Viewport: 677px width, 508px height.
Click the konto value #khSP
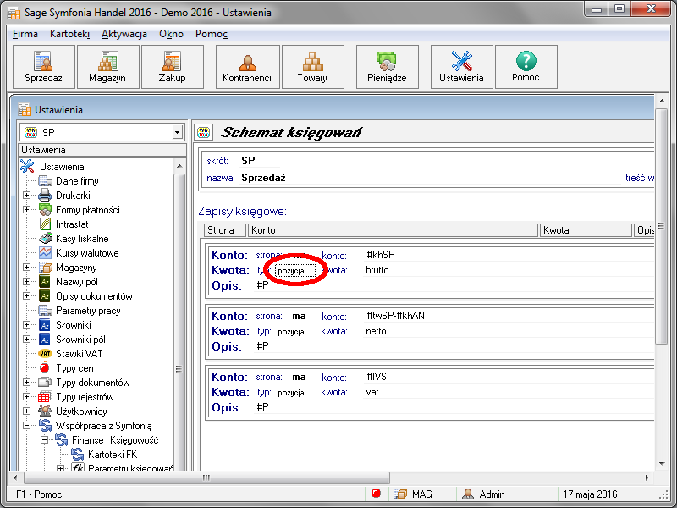(x=380, y=255)
